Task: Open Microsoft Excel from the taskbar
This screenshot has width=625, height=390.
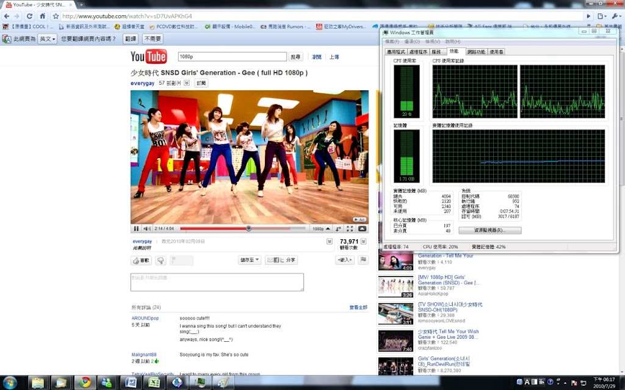Action: click(154, 383)
